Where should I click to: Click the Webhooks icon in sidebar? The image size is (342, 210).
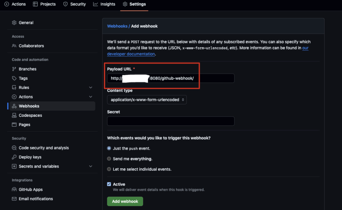(x=14, y=106)
